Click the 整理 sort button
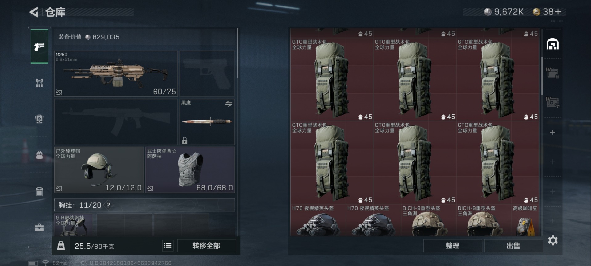The height and width of the screenshot is (266, 591). tap(452, 246)
